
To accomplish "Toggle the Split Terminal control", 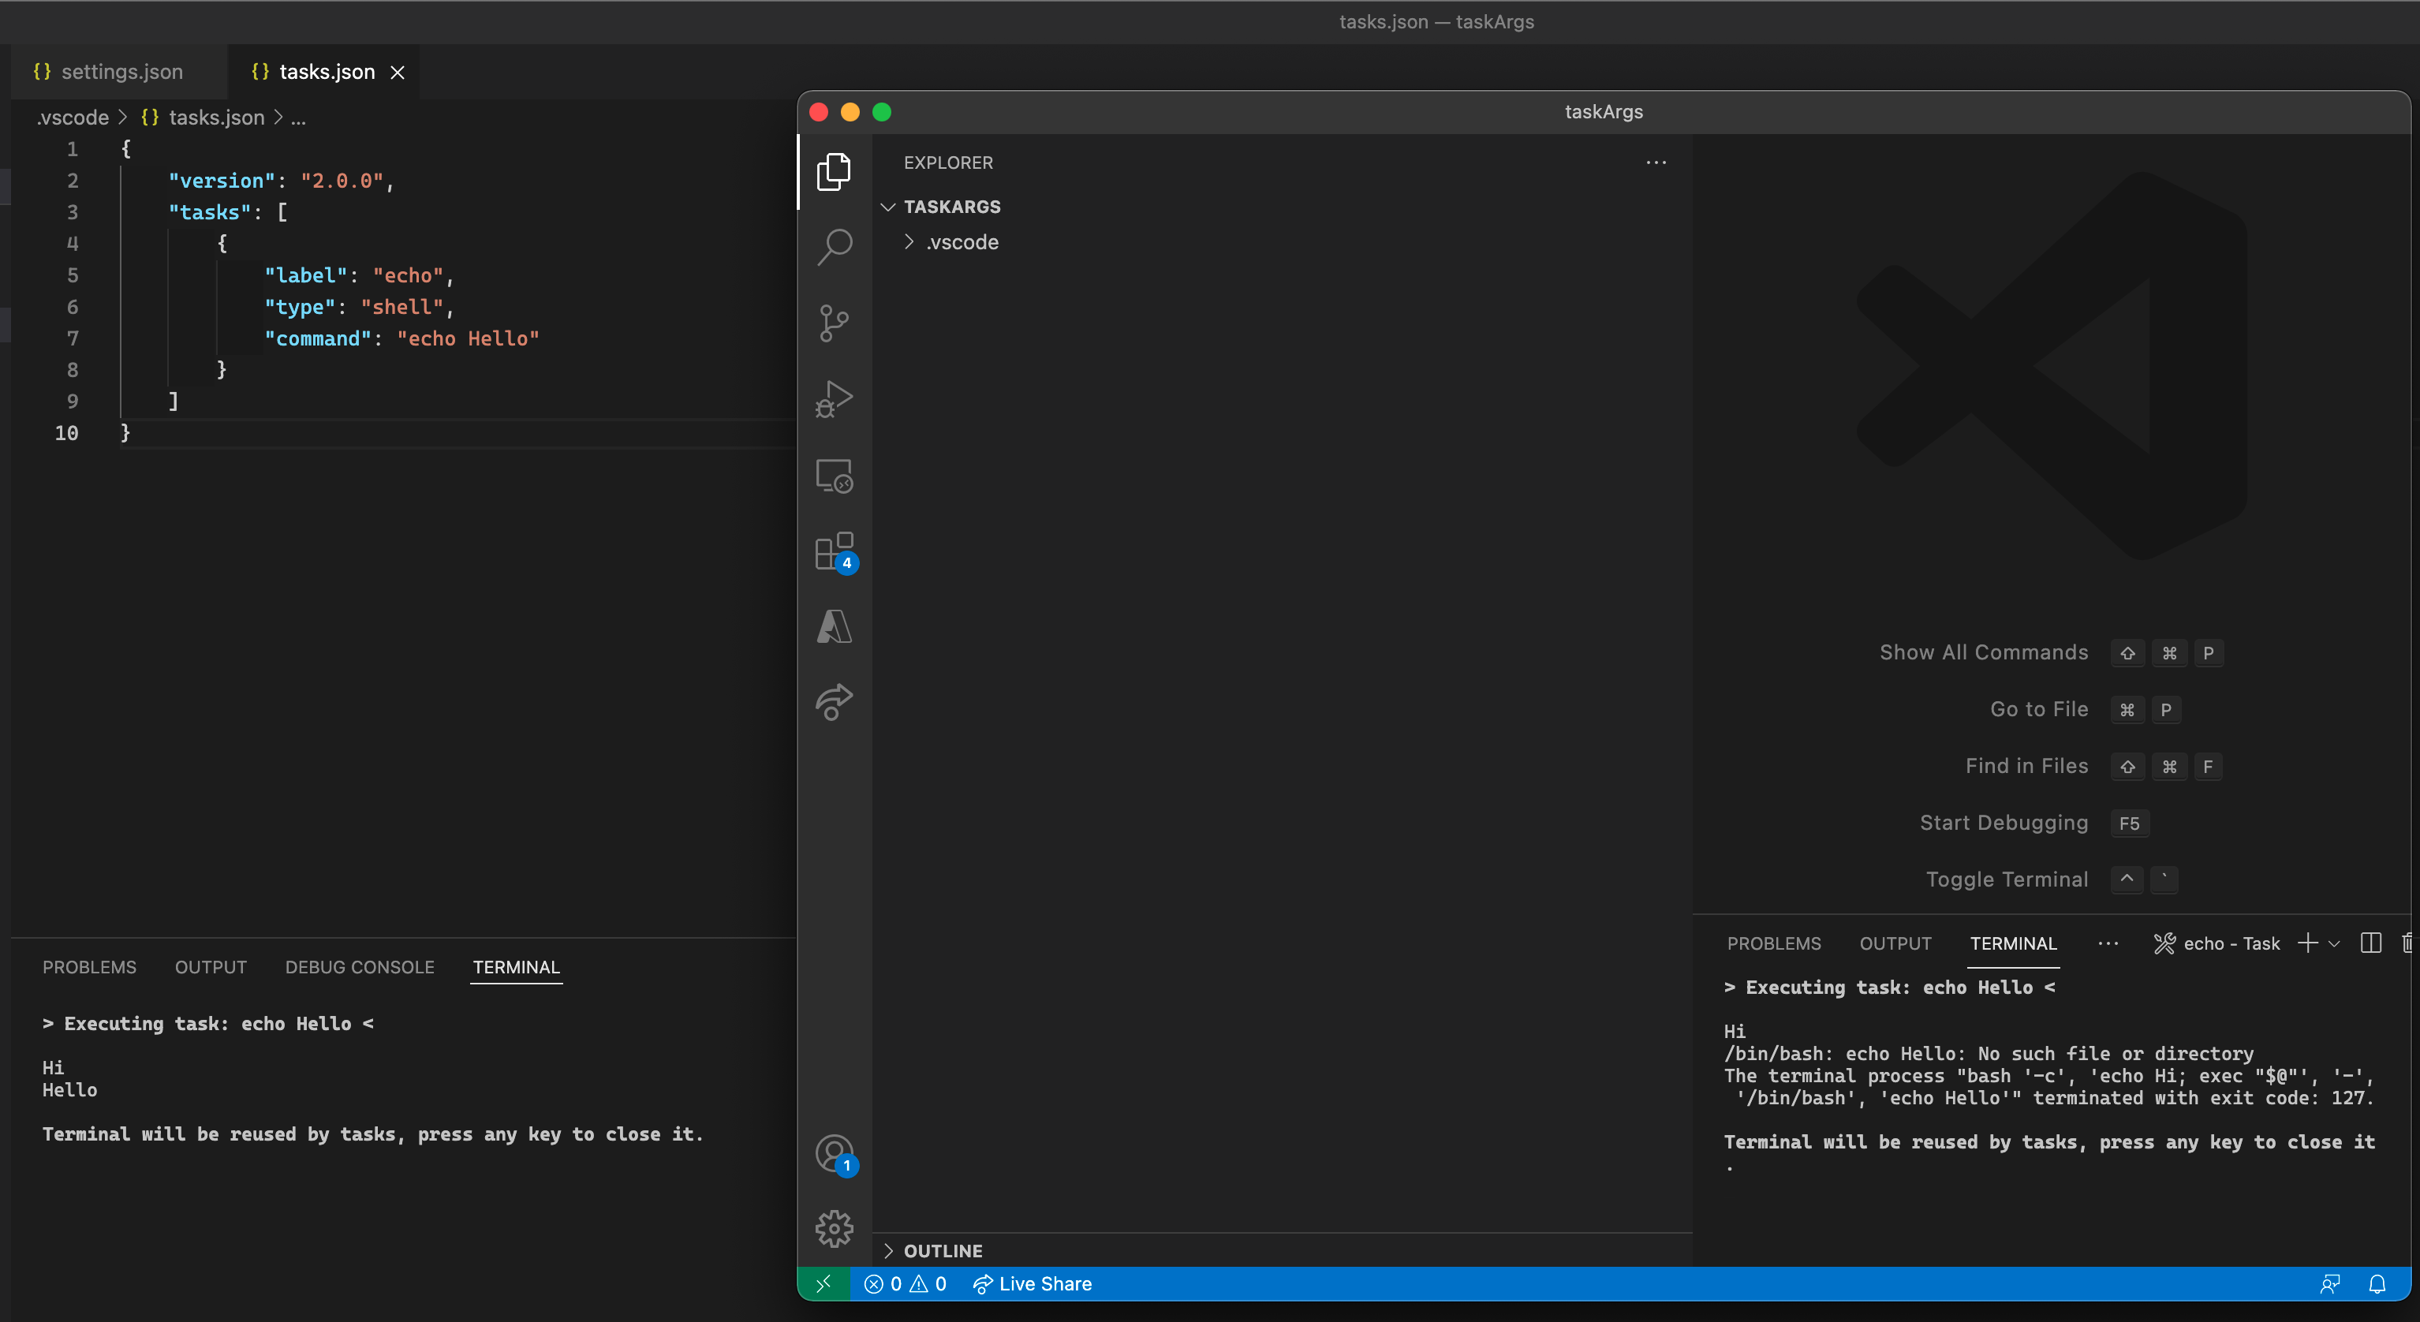I will tap(2371, 943).
